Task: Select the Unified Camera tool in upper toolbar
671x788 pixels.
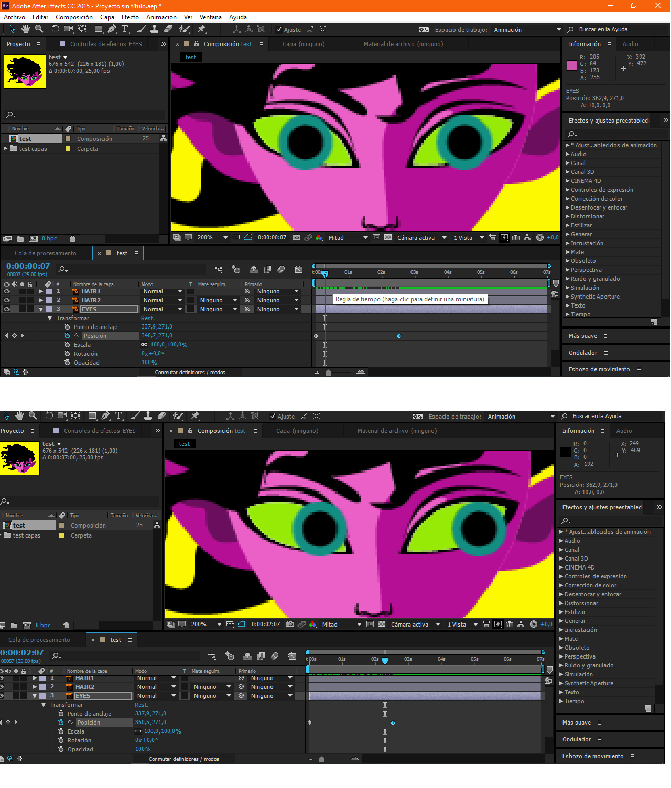Action: pos(69,29)
